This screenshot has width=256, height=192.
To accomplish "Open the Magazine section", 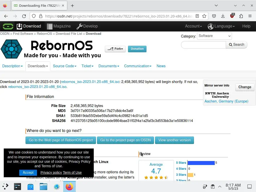I will [59, 26].
